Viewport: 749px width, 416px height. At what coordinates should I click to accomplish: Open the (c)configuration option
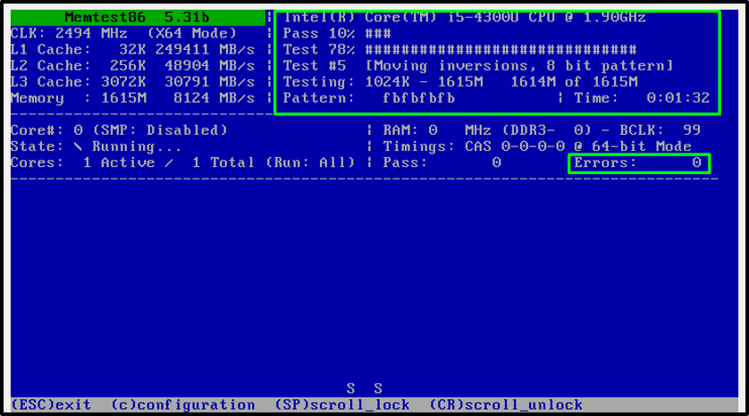(x=183, y=405)
